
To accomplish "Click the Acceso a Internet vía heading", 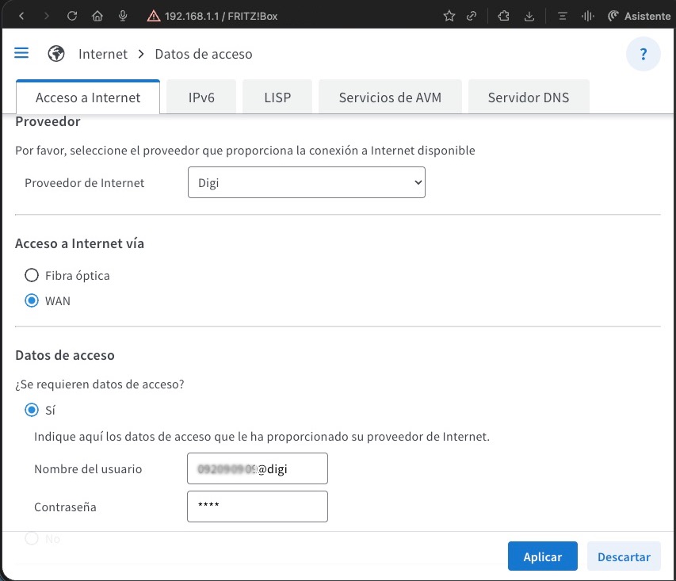I will [x=80, y=243].
